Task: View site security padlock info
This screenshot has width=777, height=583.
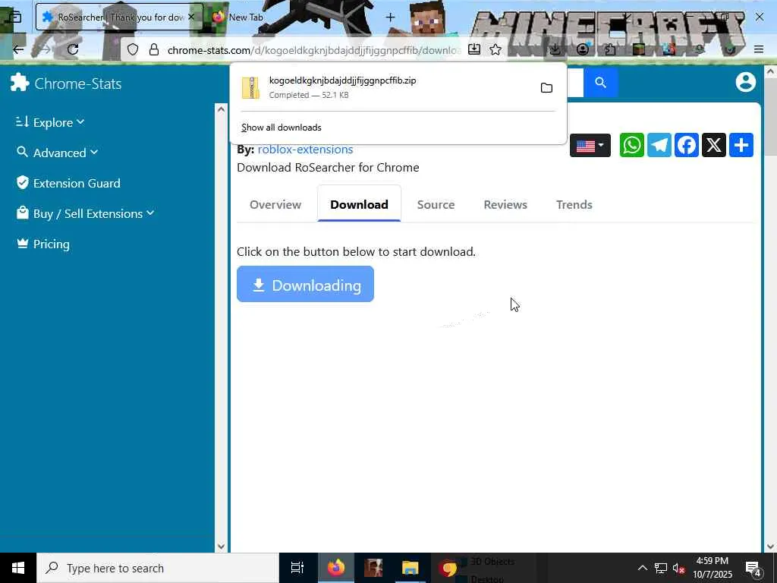Action: [x=154, y=49]
